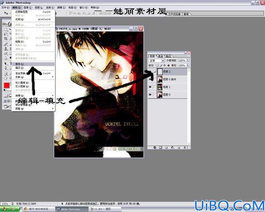This screenshot has width=265, height=212.
Task: Open 画笔 (Brushes) tab in palette well
Action: tap(186, 15)
